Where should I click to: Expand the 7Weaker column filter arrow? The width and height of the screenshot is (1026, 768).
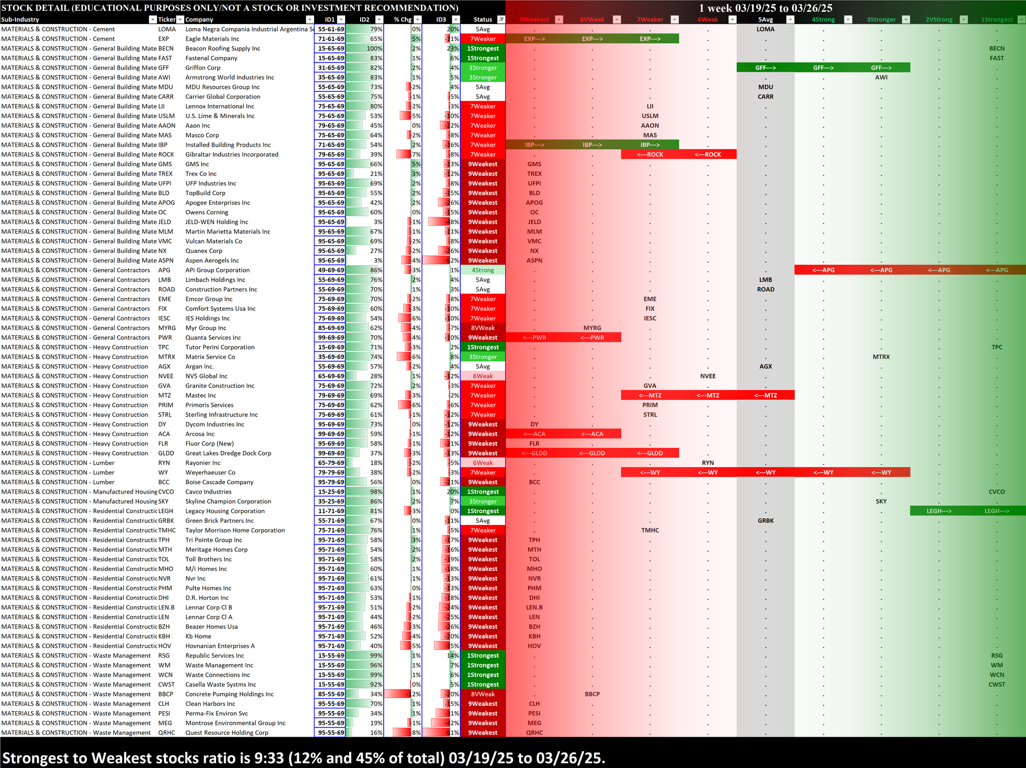[675, 19]
